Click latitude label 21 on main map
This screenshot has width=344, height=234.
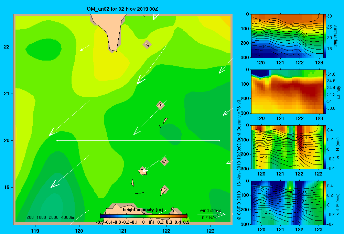[x=7, y=94]
